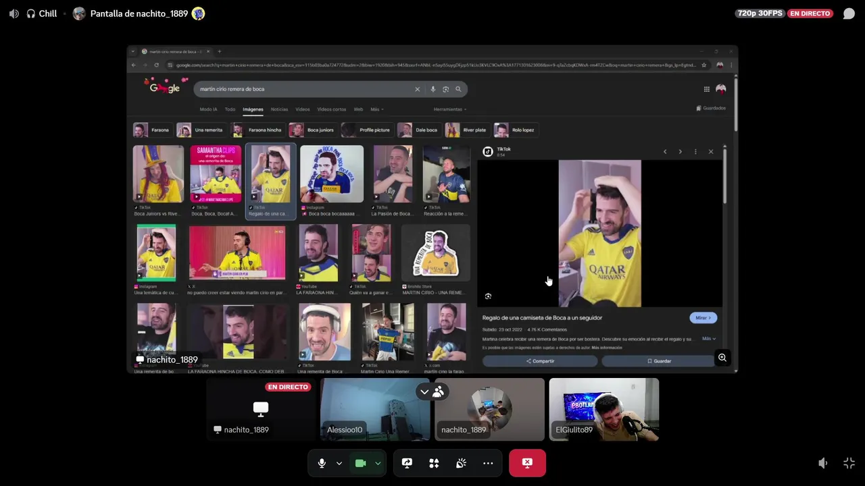
Task: Open the Herramientas dropdown
Action: [x=449, y=109]
